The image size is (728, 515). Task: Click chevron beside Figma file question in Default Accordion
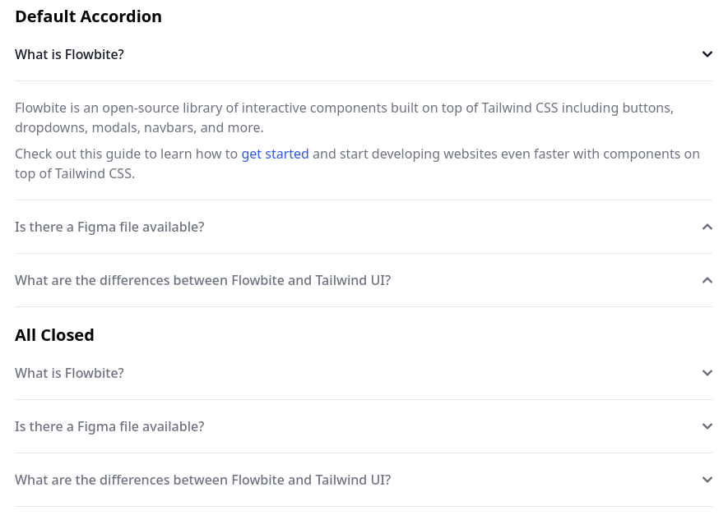(707, 227)
